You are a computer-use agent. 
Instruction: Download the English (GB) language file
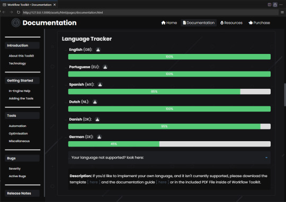pyautogui.click(x=98, y=50)
